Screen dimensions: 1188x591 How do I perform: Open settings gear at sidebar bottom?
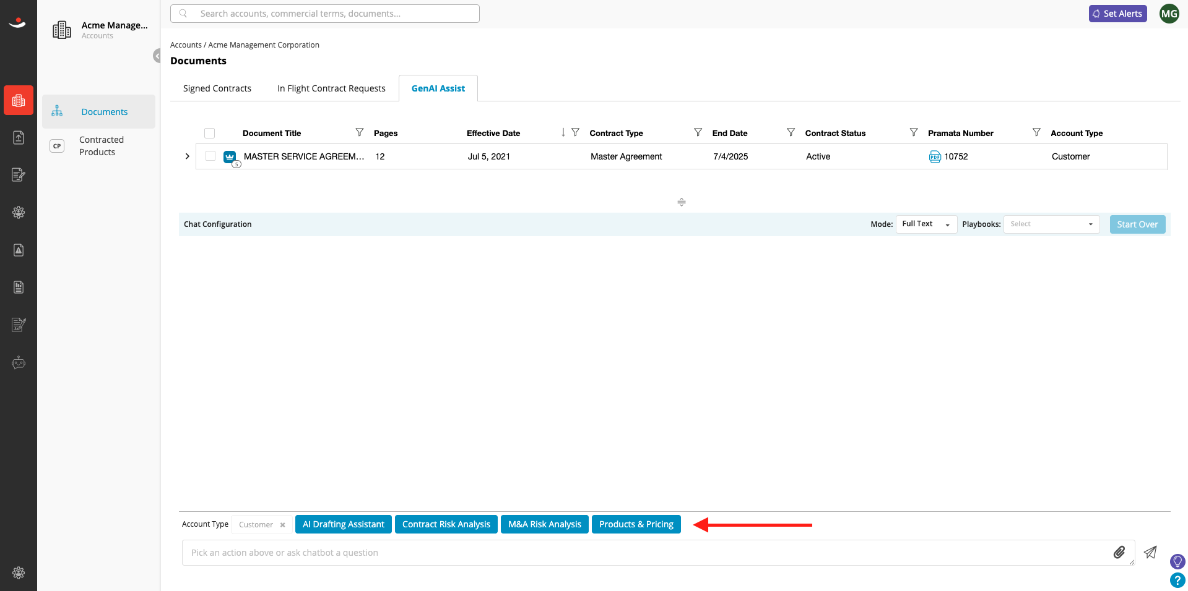click(x=19, y=572)
